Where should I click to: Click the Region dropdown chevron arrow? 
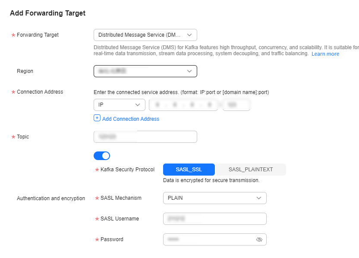pyautogui.click(x=189, y=71)
